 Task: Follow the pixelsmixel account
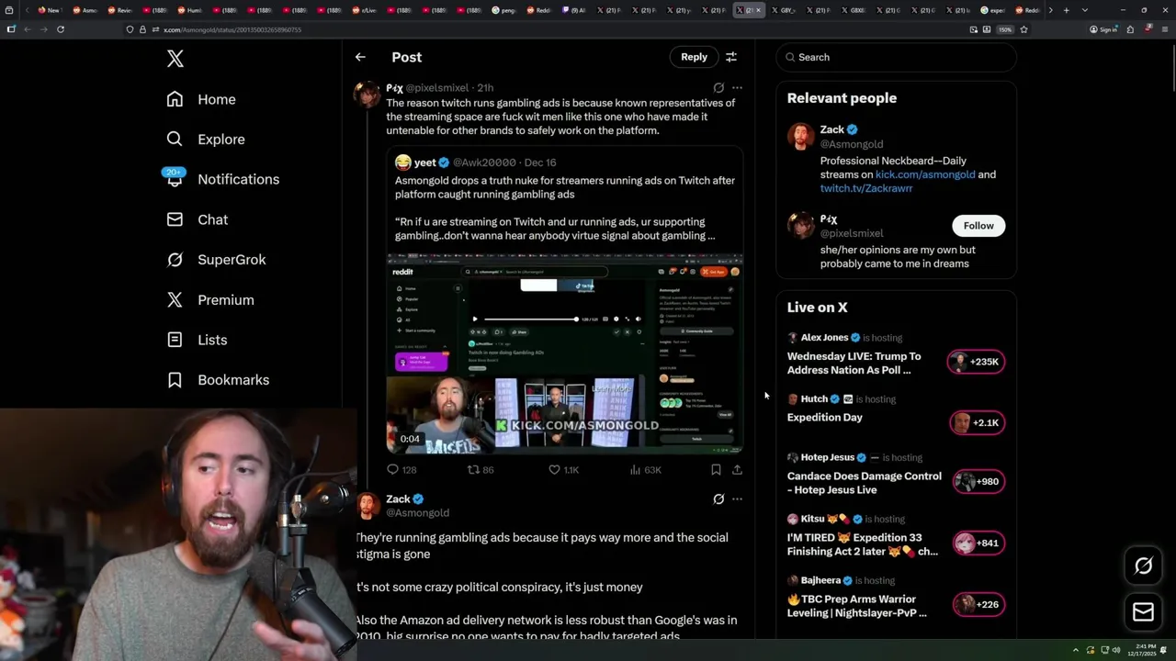click(x=978, y=226)
